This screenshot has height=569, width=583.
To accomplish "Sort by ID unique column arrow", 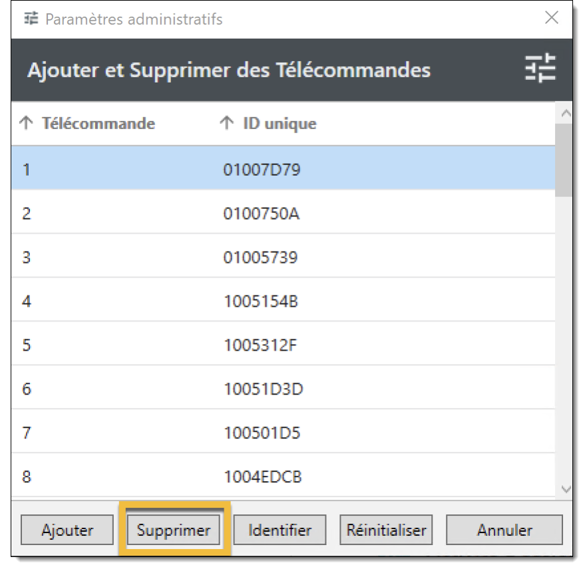I will coord(227,123).
